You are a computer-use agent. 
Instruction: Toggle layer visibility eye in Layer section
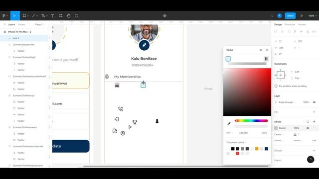click(x=314, y=102)
